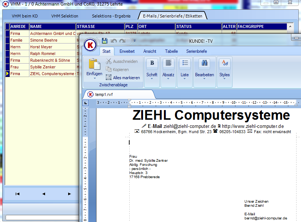This screenshot has width=301, height=222.
Task: Select the E-Mails / Serienbriefe / Etiketten tab
Action: pos(172,16)
